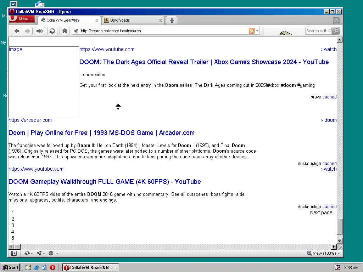Screen dimensions: 363x272
Task: Go to results page 3
Action: coord(13,225)
